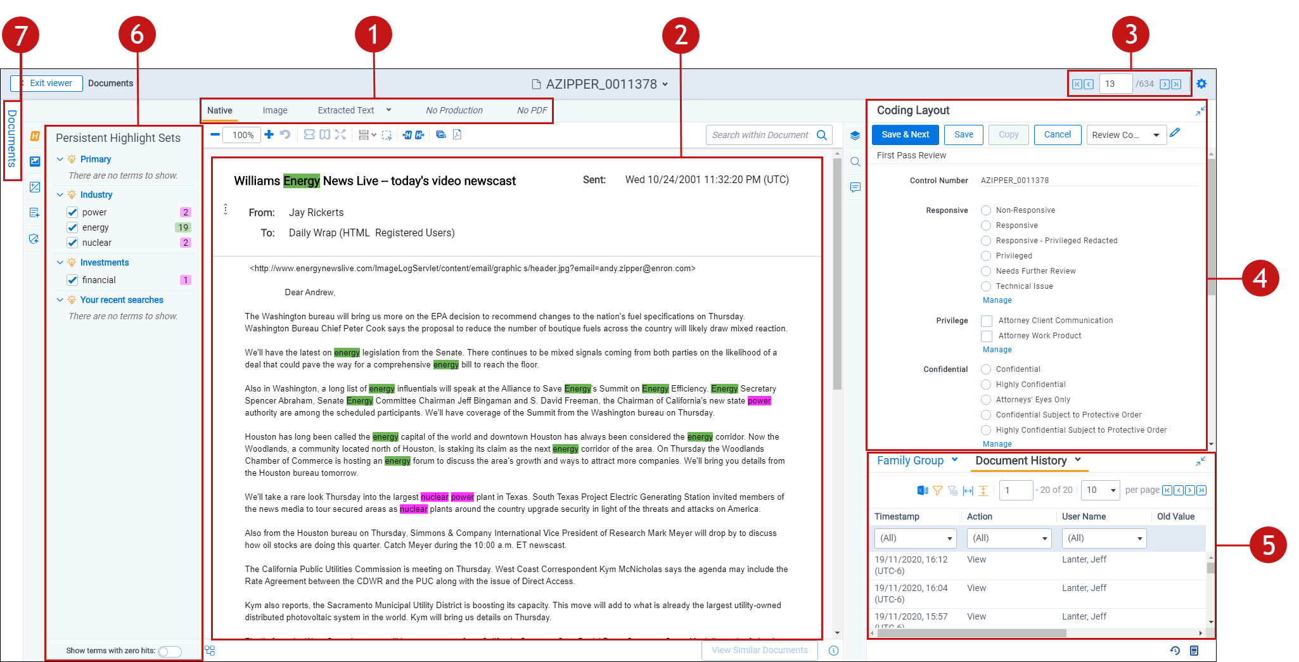Screen dimensions: 1299x662
Task: Switch to the Extracted Text tab
Action: (346, 110)
